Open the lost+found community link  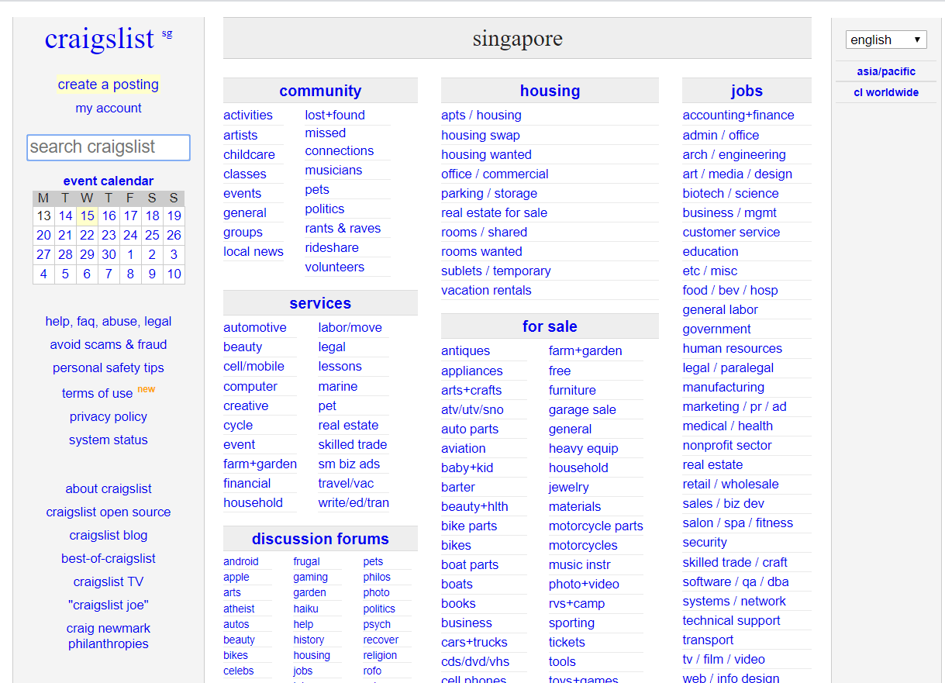[x=335, y=115]
